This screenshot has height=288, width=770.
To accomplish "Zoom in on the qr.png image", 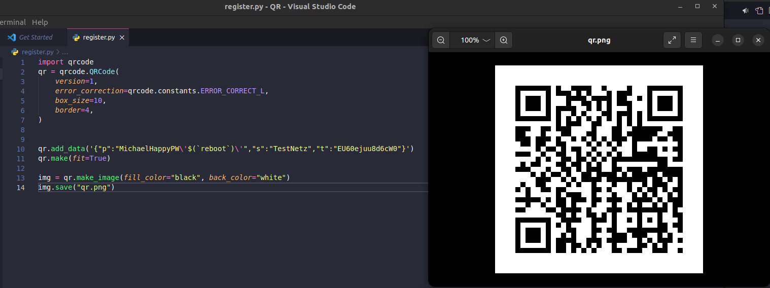I will tap(504, 40).
